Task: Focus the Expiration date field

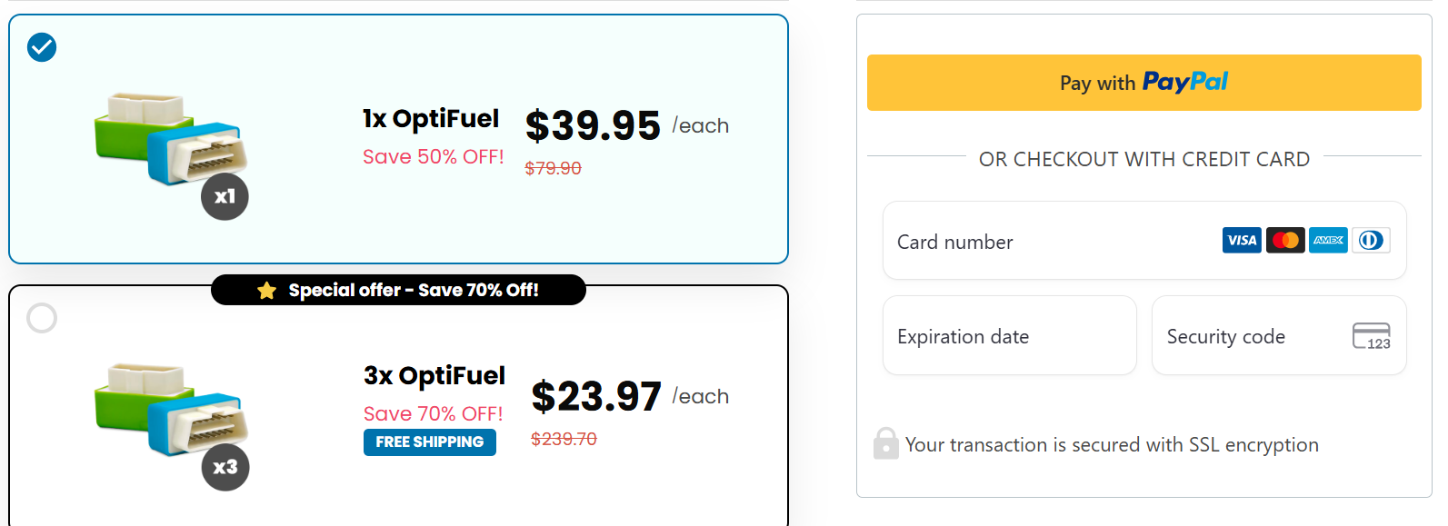Action: pyautogui.click(x=1009, y=336)
